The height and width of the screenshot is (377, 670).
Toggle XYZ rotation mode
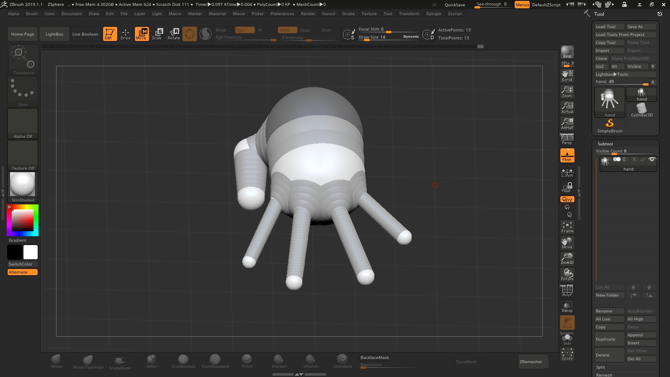point(567,199)
